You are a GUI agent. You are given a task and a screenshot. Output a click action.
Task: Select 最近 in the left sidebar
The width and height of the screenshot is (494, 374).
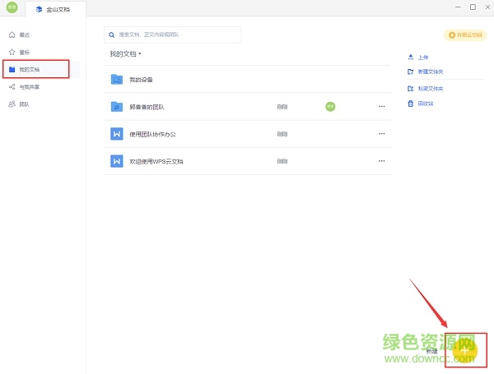click(23, 35)
